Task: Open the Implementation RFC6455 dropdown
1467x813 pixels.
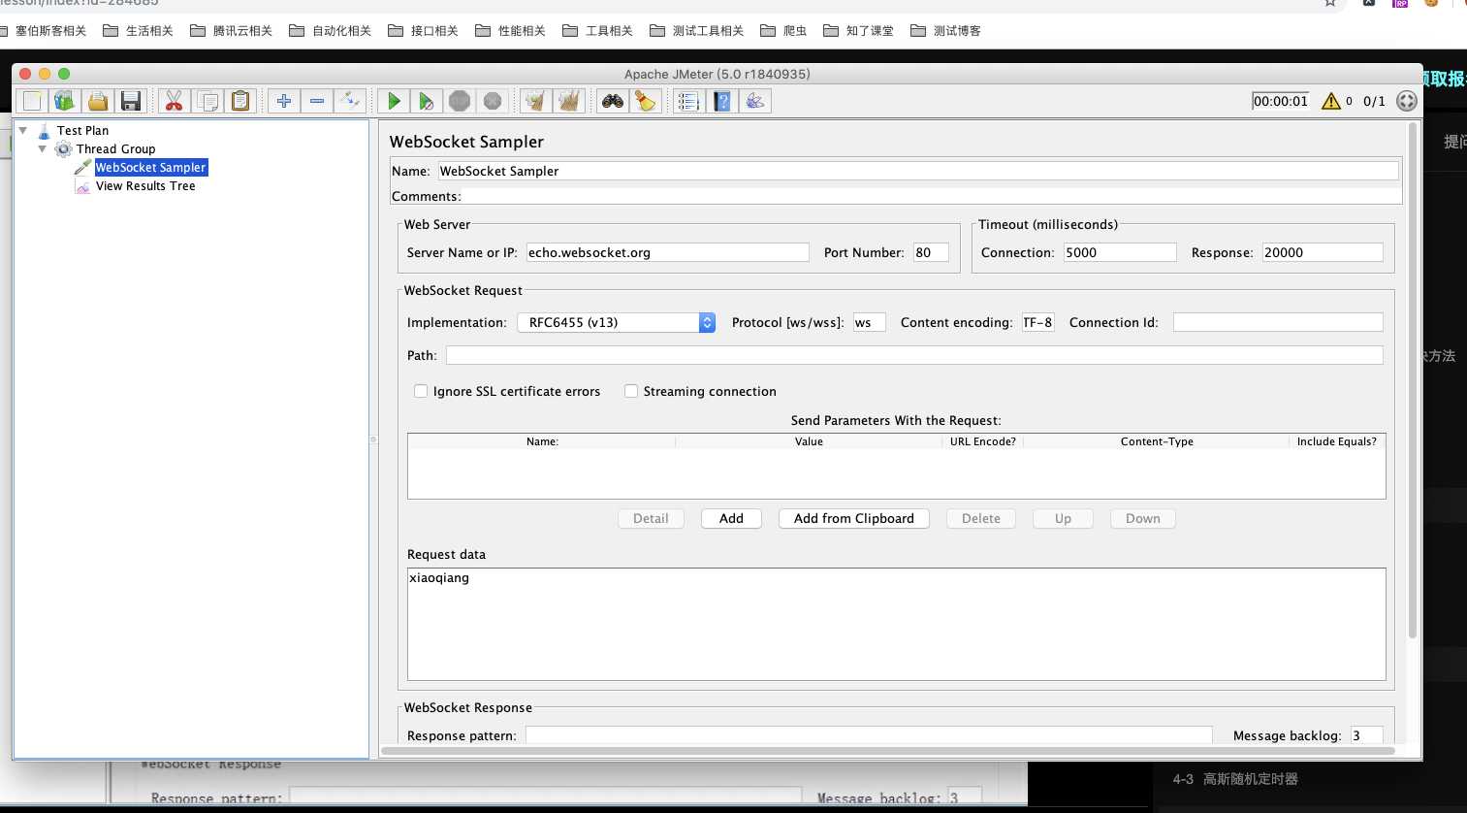Action: [617, 322]
